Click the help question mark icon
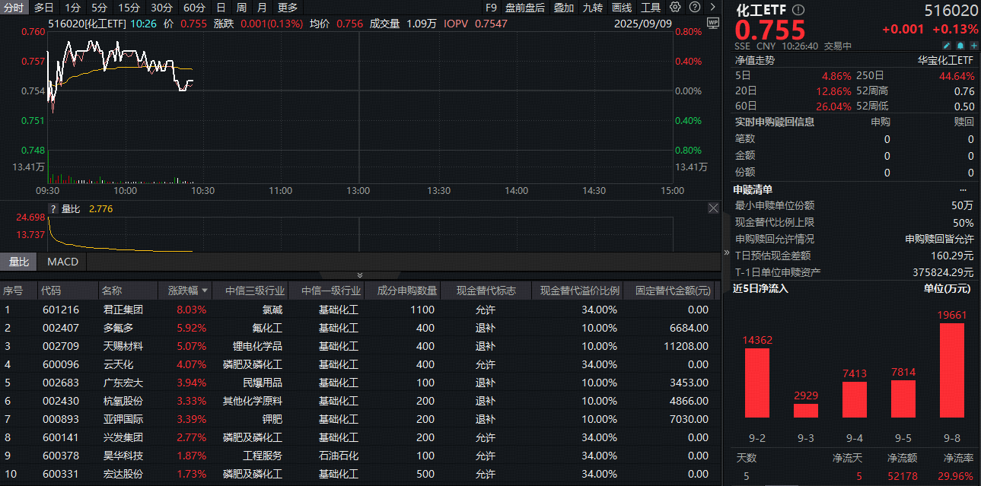Screen dimensions: 981x486 [694, 7]
